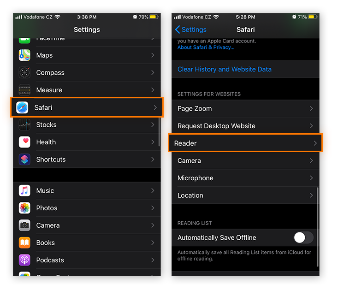Tap the Safari page title

(x=245, y=30)
